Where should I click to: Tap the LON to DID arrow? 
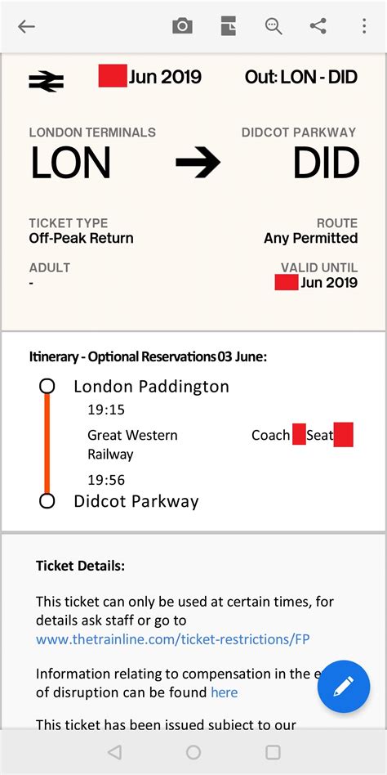[198, 162]
